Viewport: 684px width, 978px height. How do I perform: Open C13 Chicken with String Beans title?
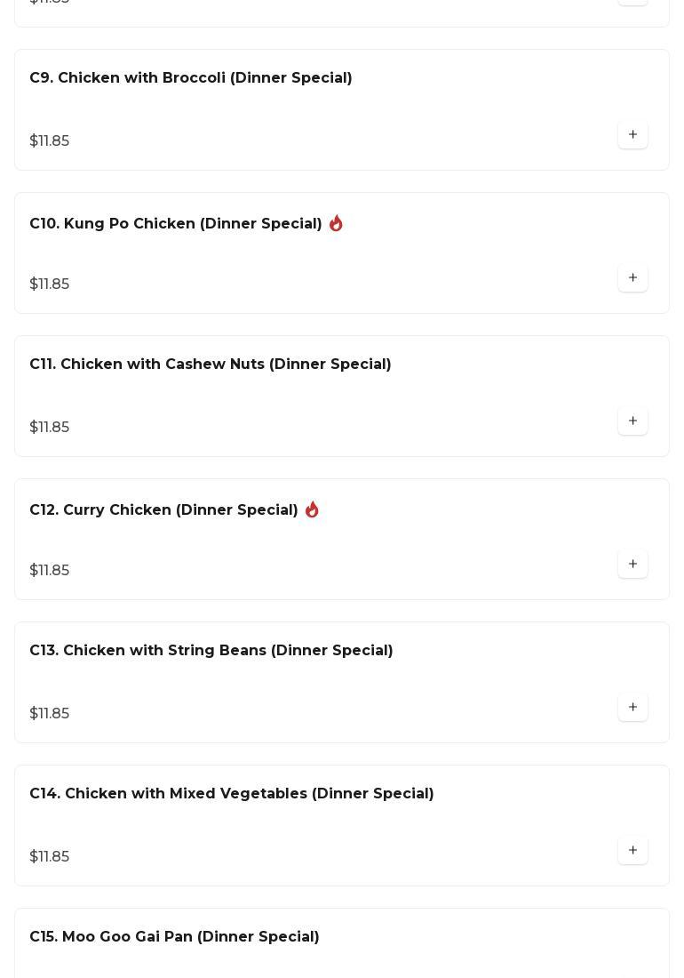[211, 651]
